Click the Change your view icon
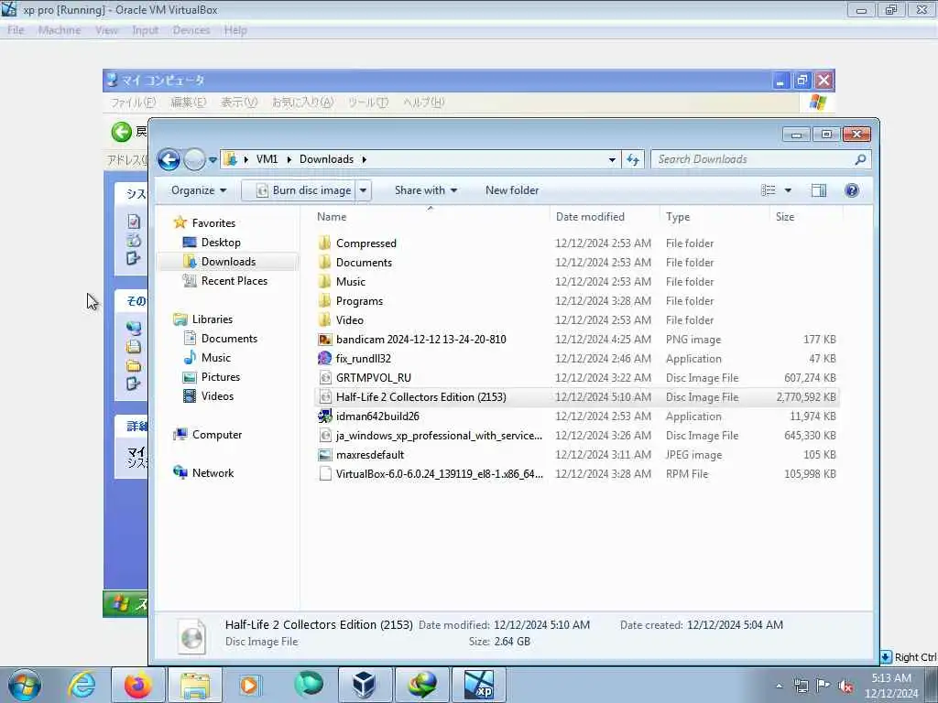 coord(769,190)
